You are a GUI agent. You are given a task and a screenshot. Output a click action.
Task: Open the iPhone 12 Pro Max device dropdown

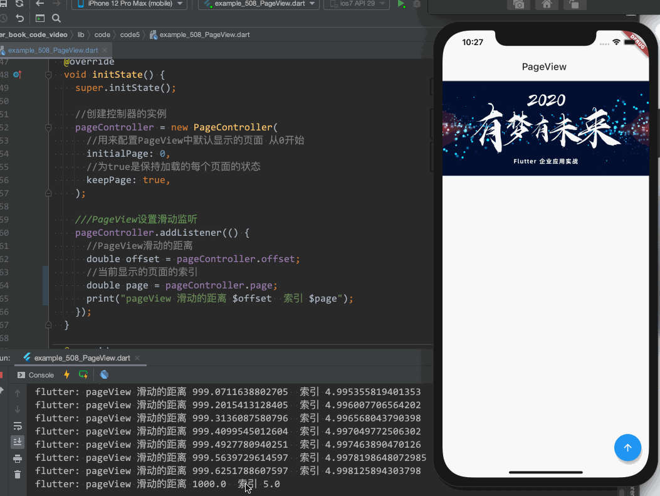(128, 5)
